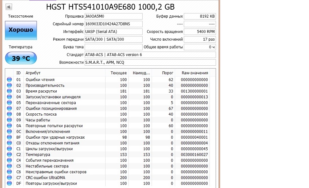Click orb beside Ошибки при ударных нагрузках

9,137
